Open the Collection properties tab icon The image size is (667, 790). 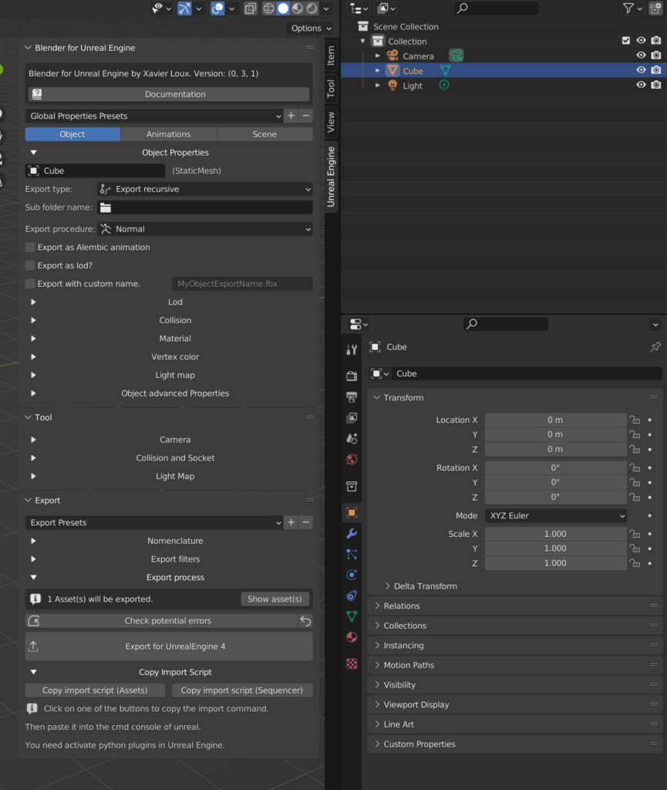[352, 486]
